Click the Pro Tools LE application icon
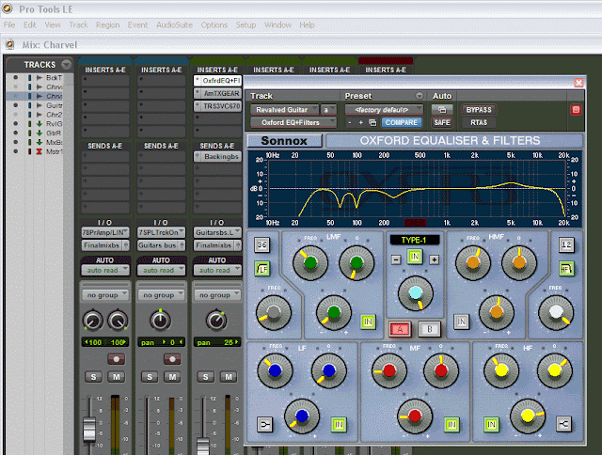The width and height of the screenshot is (602, 455). tap(7, 8)
